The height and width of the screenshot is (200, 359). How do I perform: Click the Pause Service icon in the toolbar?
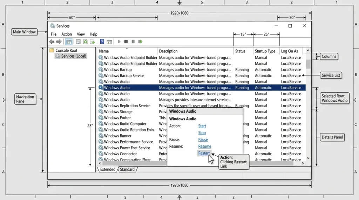click(x=133, y=42)
